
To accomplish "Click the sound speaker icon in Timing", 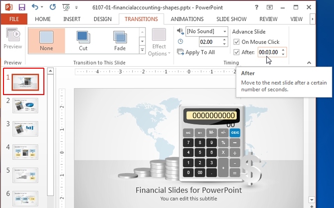I will click(180, 31).
